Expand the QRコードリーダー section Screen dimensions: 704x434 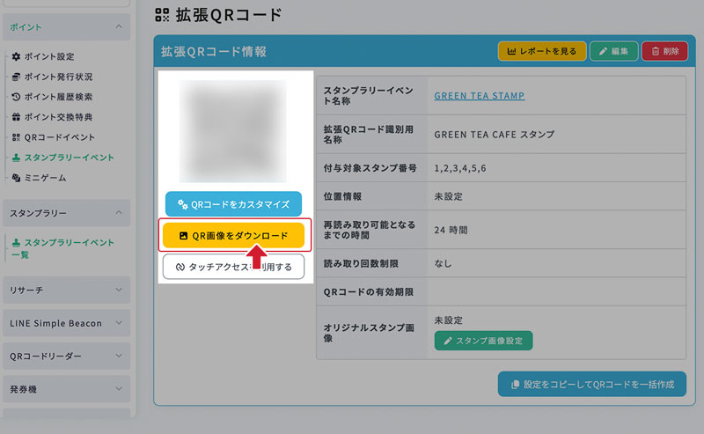[119, 357]
